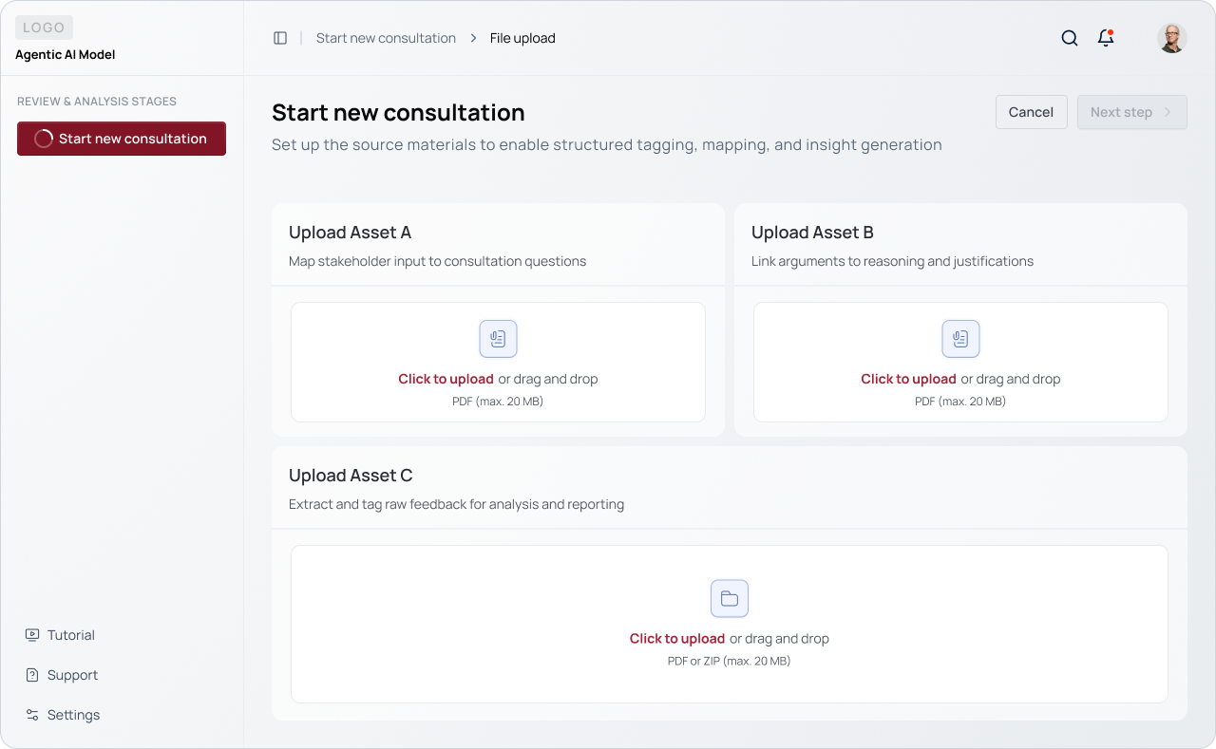The image size is (1216, 749).
Task: Click the Upload Asset C folder icon
Action: click(x=730, y=599)
